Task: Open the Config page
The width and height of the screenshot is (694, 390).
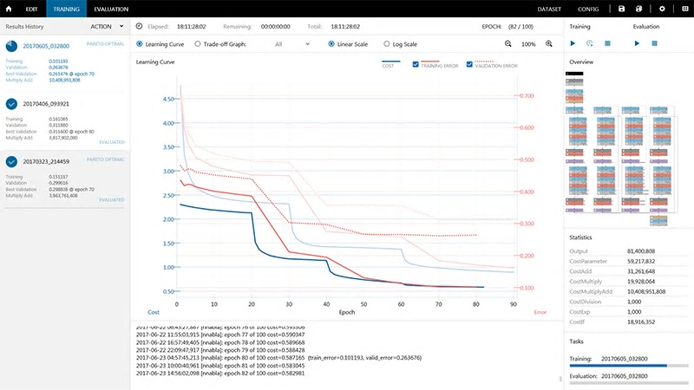Action: pos(587,9)
